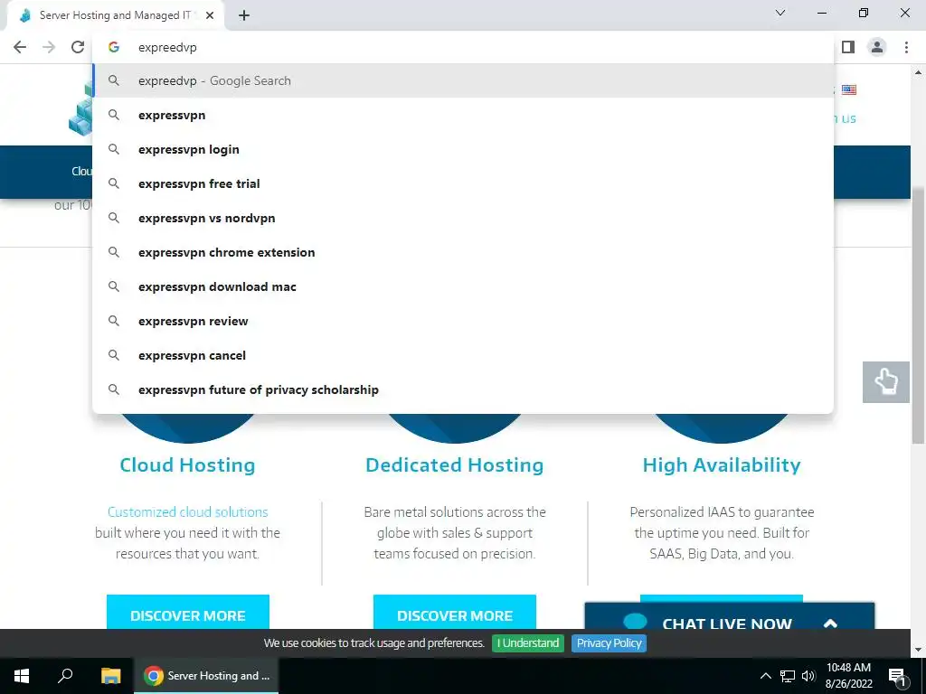
Task: Open the network status tray icon
Action: 788,676
